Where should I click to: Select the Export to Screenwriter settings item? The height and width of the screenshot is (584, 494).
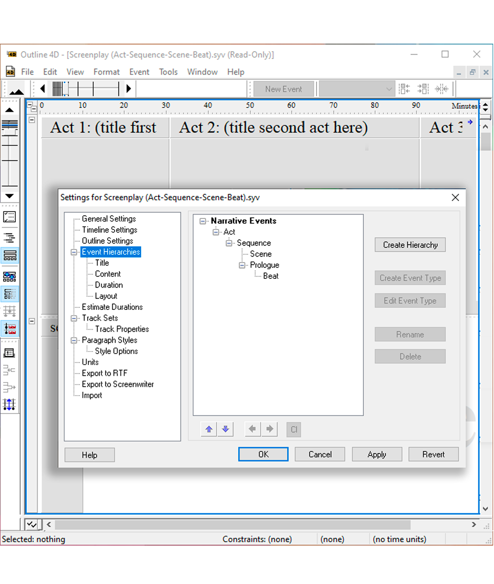(118, 385)
